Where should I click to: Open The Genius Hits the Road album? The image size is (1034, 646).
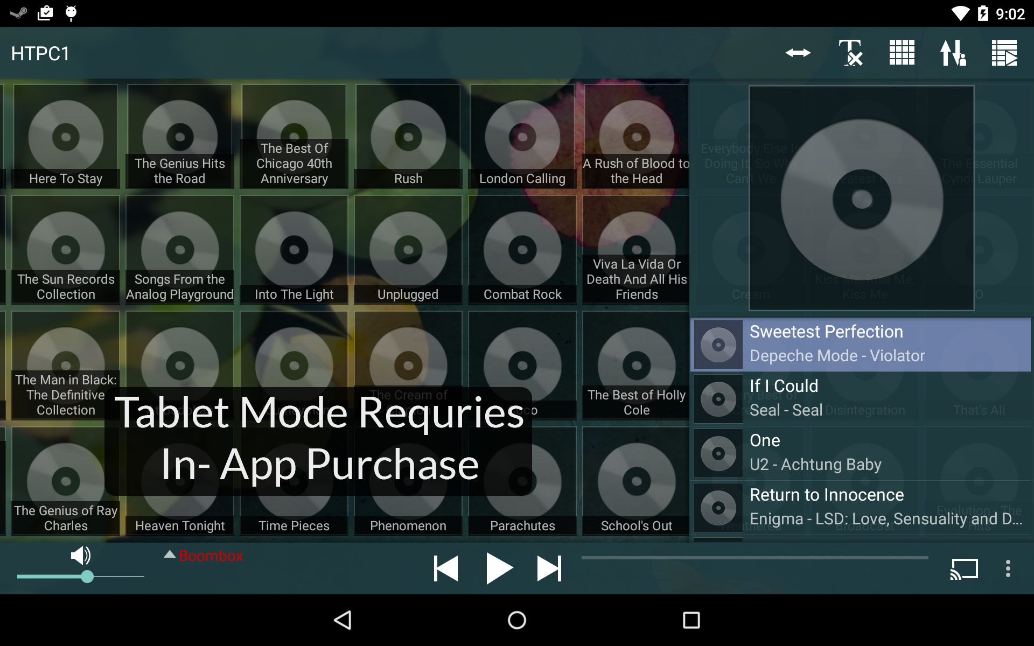click(x=180, y=137)
